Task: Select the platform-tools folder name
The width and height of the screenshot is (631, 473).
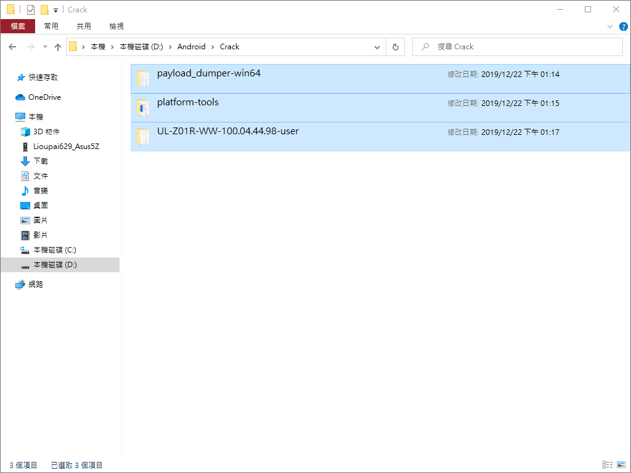Action: (188, 102)
